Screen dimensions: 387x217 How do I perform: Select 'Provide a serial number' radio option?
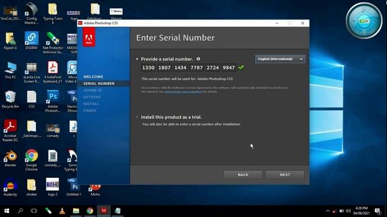(x=137, y=59)
